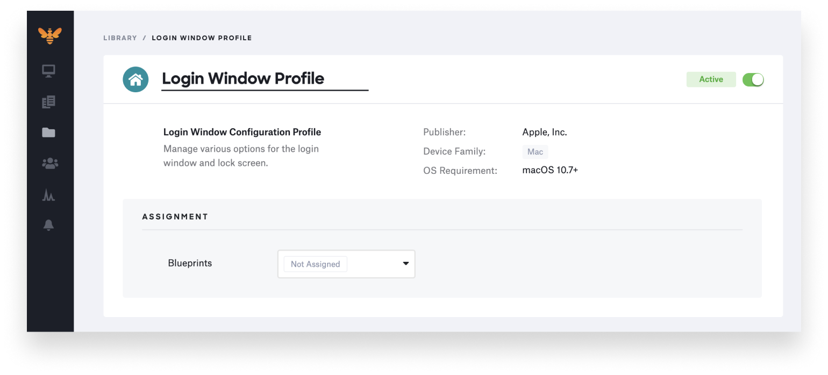This screenshot has width=828, height=375.
Task: Navigate to LIBRARY in the breadcrumb
Action: (x=120, y=38)
